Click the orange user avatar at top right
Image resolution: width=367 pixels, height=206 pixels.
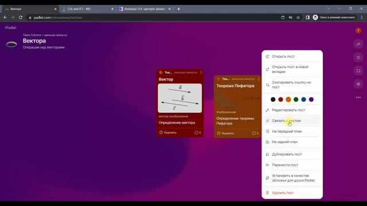(x=358, y=30)
